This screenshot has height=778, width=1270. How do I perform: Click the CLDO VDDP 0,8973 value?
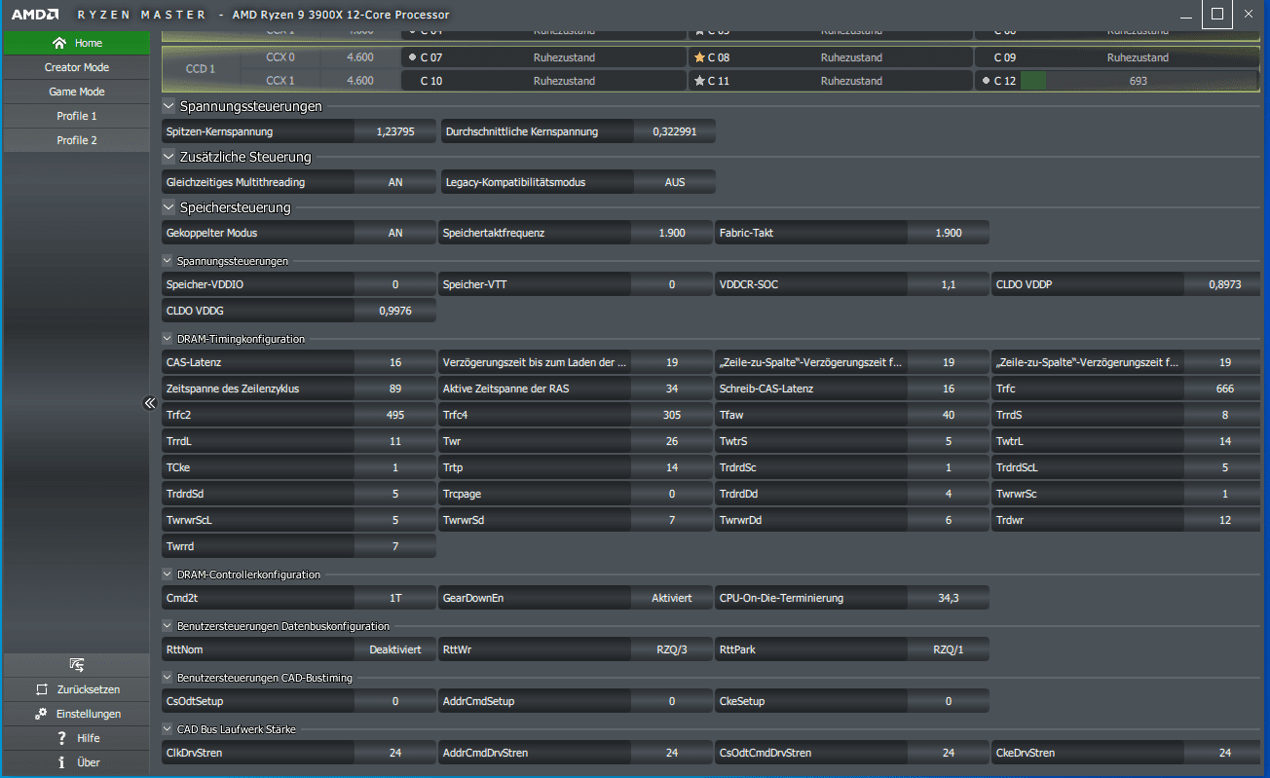[1225, 284]
